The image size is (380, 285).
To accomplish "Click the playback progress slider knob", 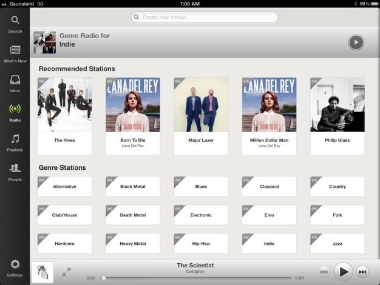I will 104,278.
